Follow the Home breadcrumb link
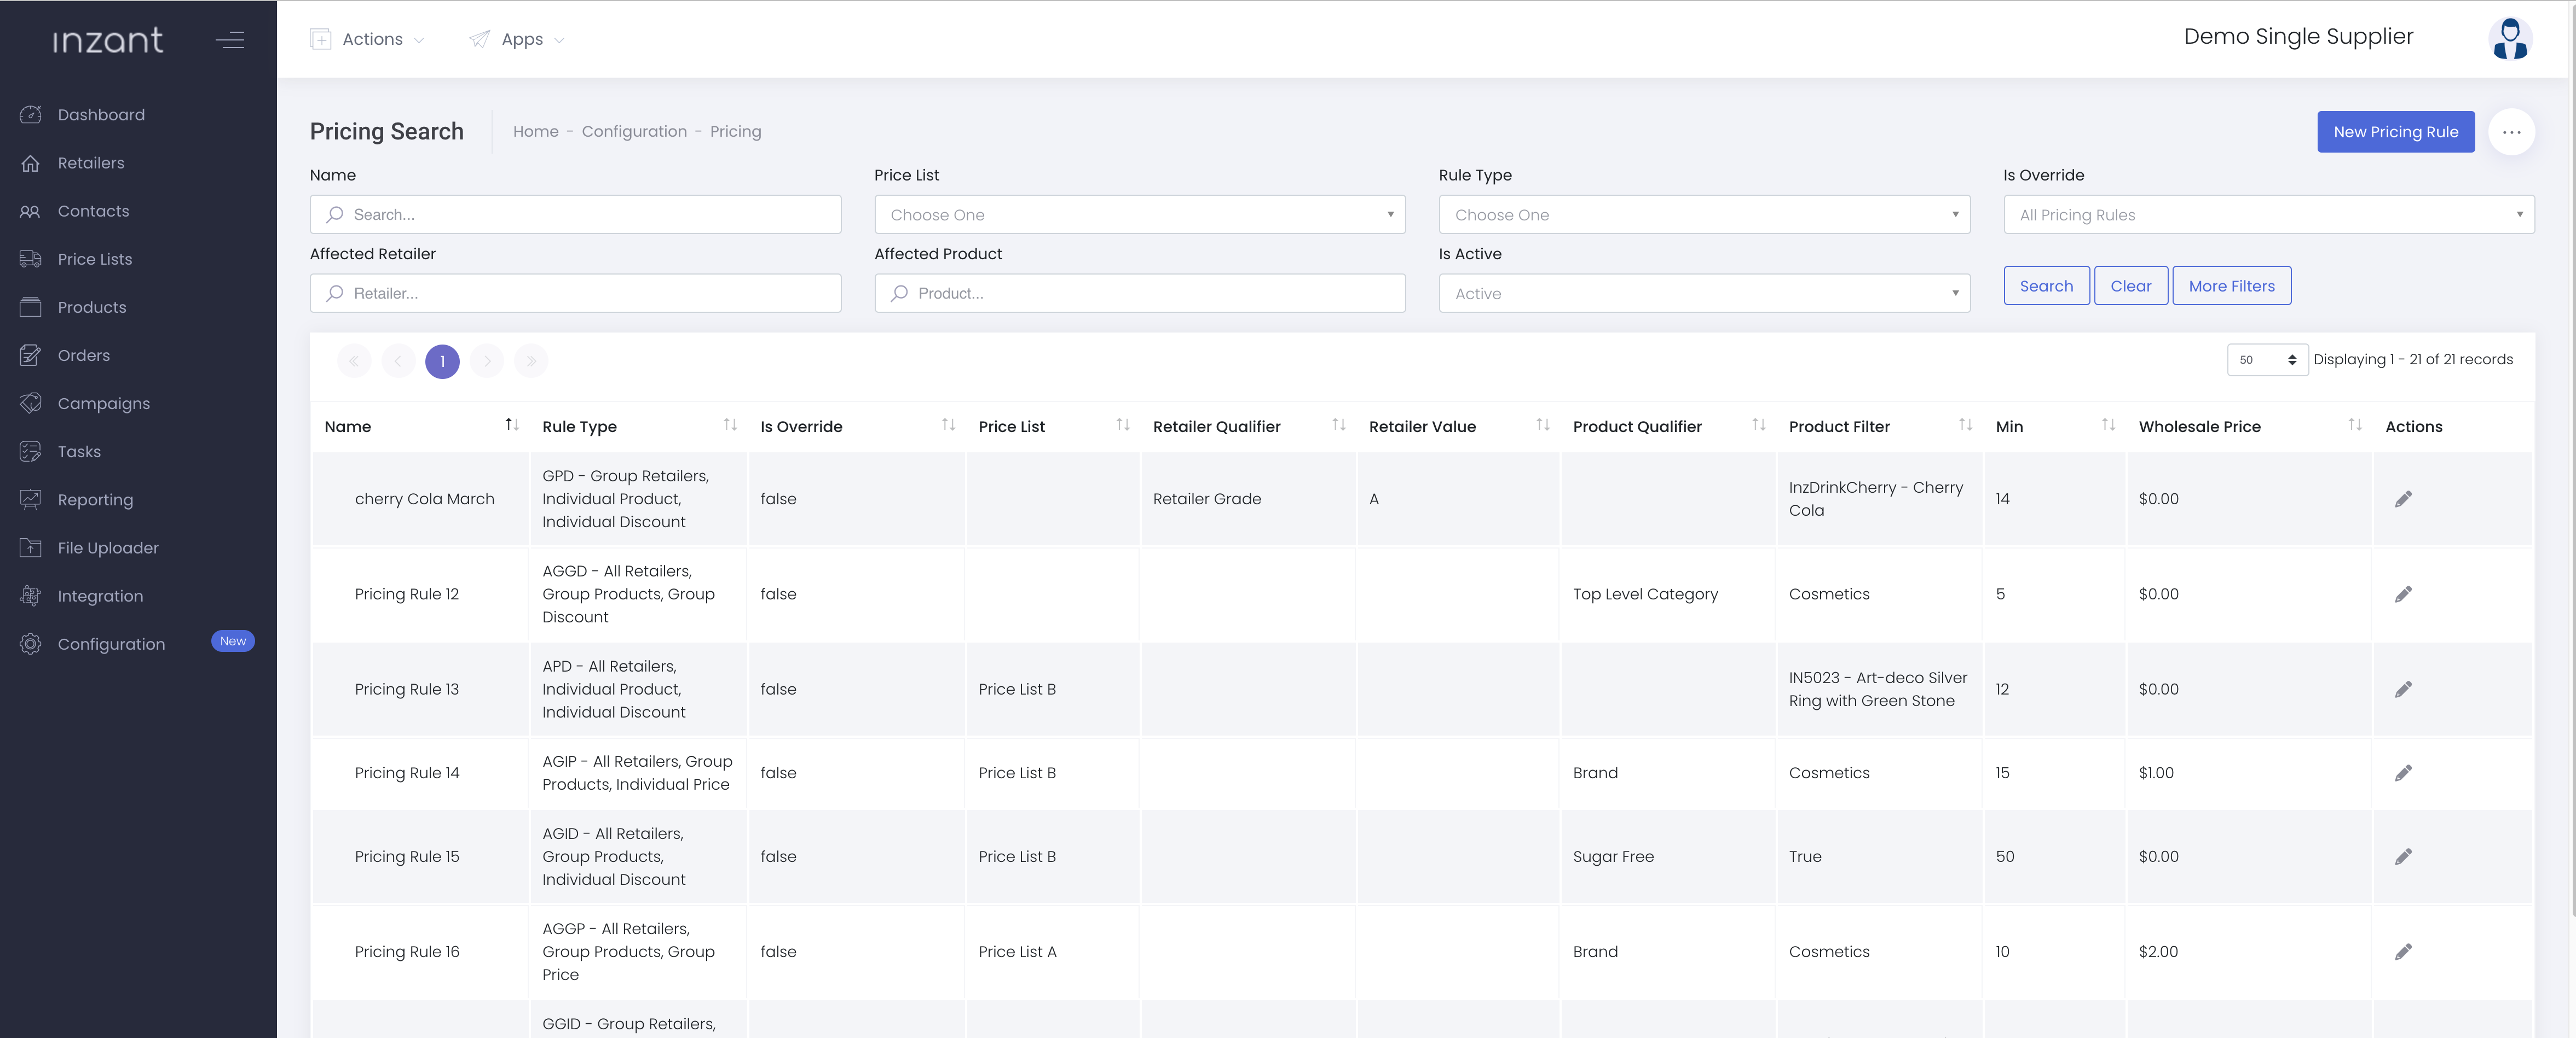Viewport: 2576px width, 1038px height. click(536, 131)
